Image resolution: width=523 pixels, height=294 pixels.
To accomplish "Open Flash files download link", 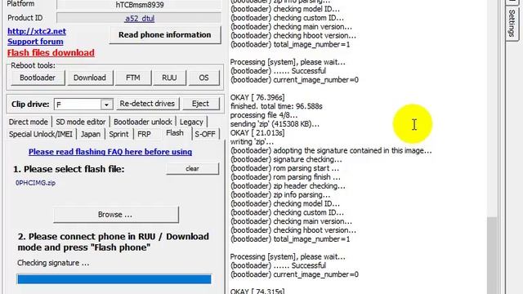I will (51, 52).
